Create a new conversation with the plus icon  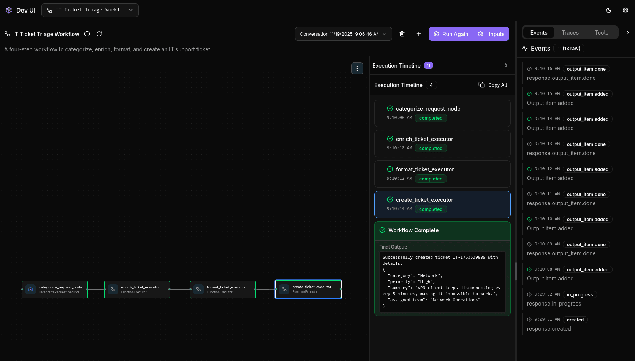418,34
